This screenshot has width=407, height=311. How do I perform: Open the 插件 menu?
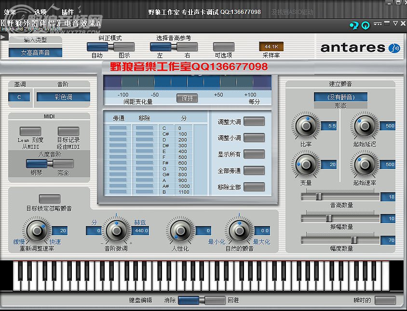click(68, 12)
